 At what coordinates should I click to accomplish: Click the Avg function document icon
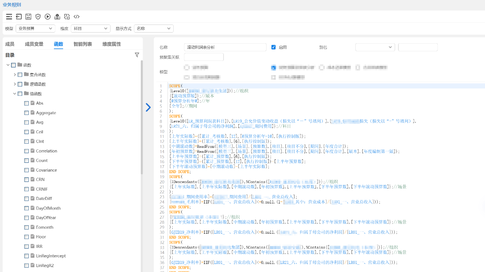[x=33, y=122]
